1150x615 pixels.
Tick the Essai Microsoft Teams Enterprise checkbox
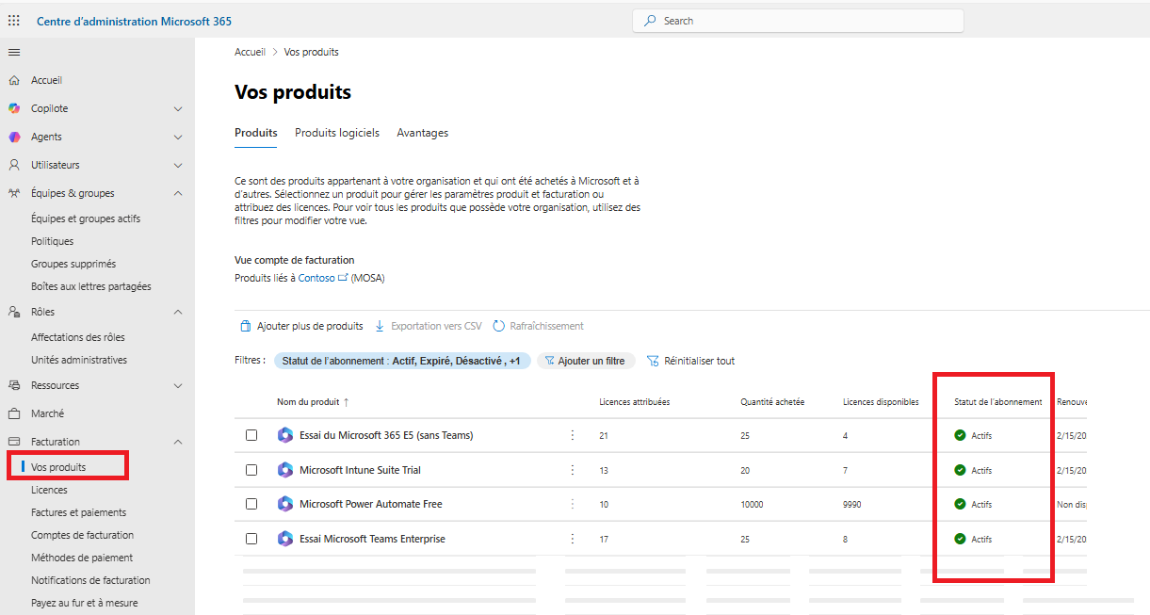(x=251, y=539)
